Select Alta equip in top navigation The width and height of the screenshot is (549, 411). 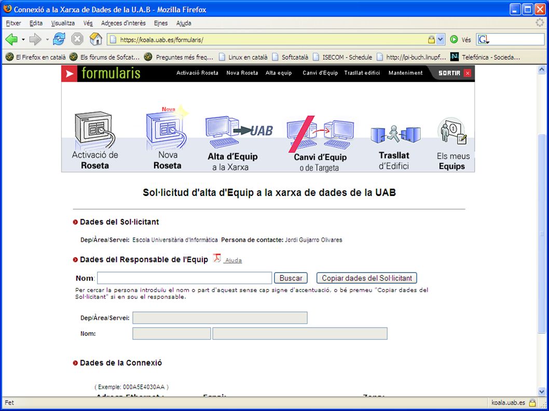click(x=278, y=73)
